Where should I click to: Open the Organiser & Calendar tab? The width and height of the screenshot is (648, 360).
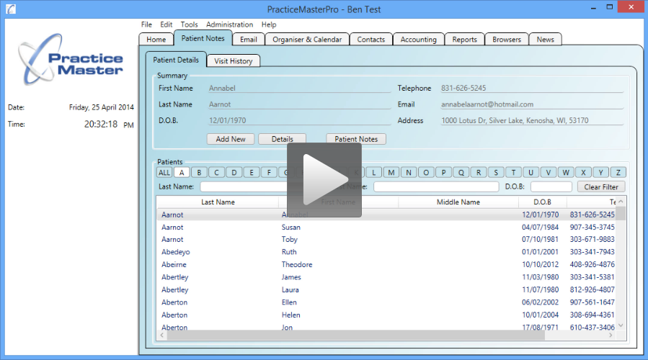[307, 39]
